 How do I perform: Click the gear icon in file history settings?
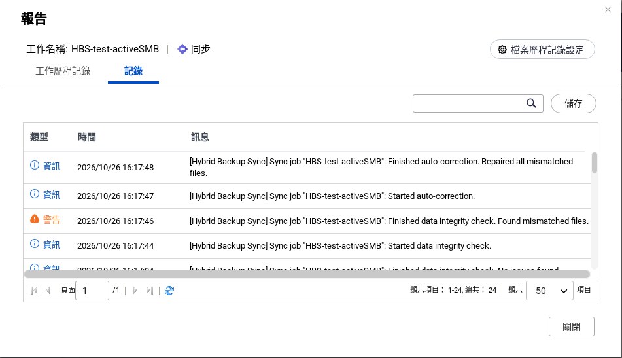pyautogui.click(x=502, y=50)
